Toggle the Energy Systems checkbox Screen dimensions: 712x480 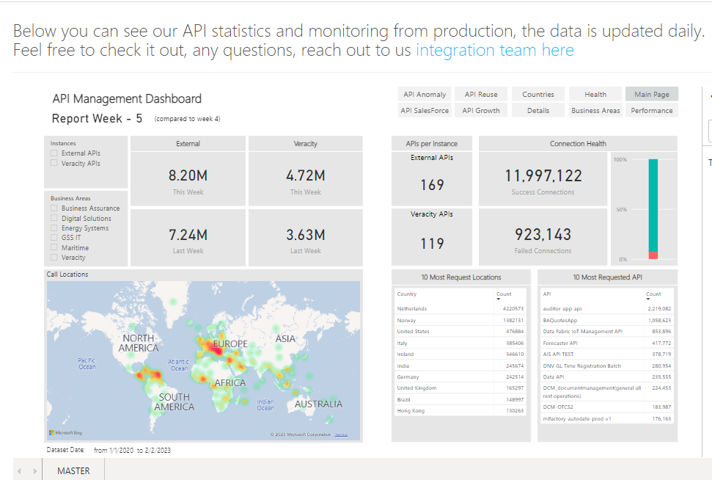click(x=54, y=228)
